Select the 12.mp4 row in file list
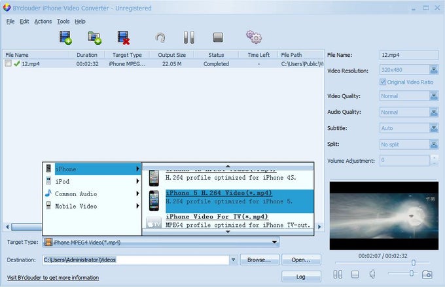Screen dimensions: 445x287 click(x=164, y=64)
